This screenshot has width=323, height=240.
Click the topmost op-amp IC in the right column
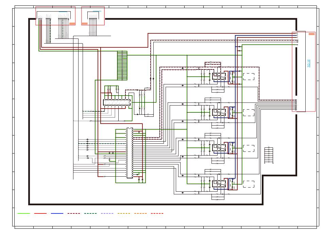pos(219,77)
